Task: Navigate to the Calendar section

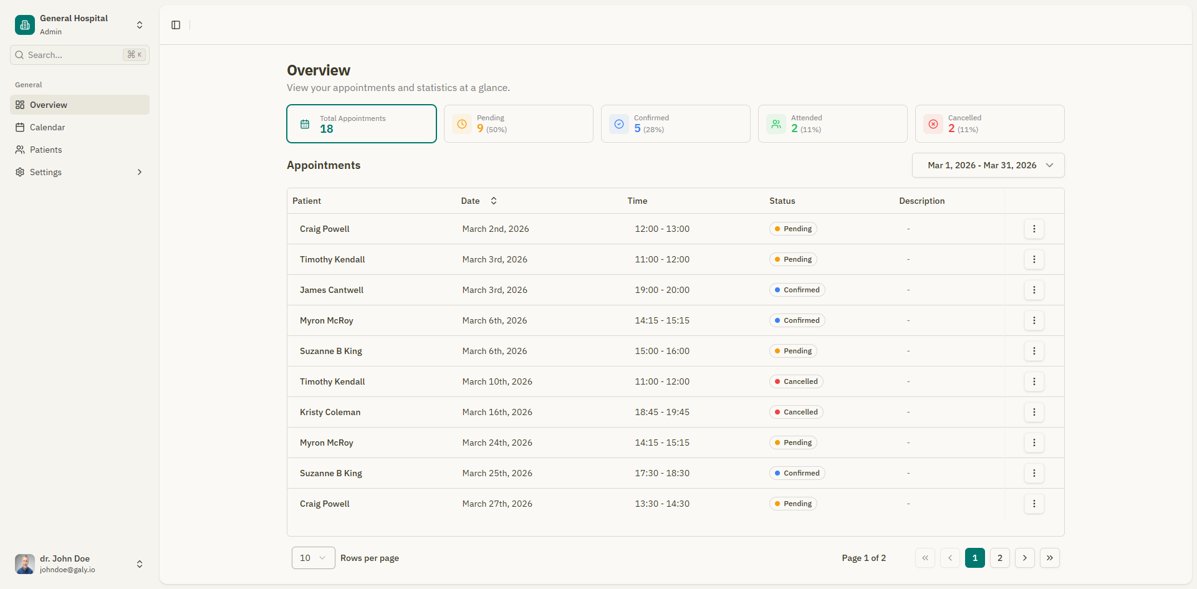Action: point(47,127)
